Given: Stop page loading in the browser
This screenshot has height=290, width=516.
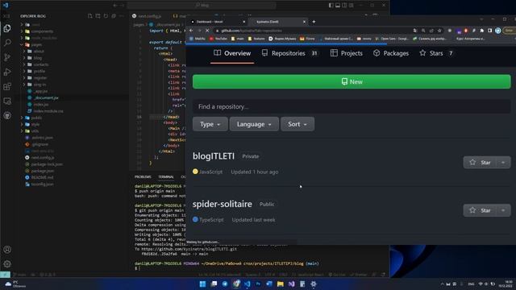Looking at the screenshot, I should tap(207, 31).
